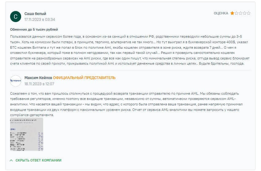Click the "ОЦЕНКА" rating label
261x171 pixels.
tap(221, 13)
